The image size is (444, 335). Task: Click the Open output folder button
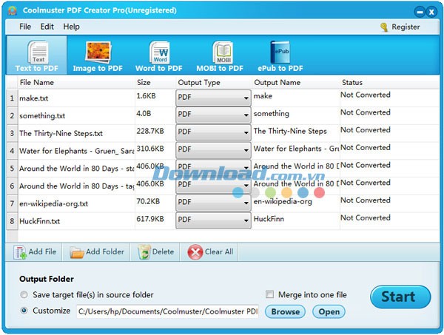tap(329, 311)
